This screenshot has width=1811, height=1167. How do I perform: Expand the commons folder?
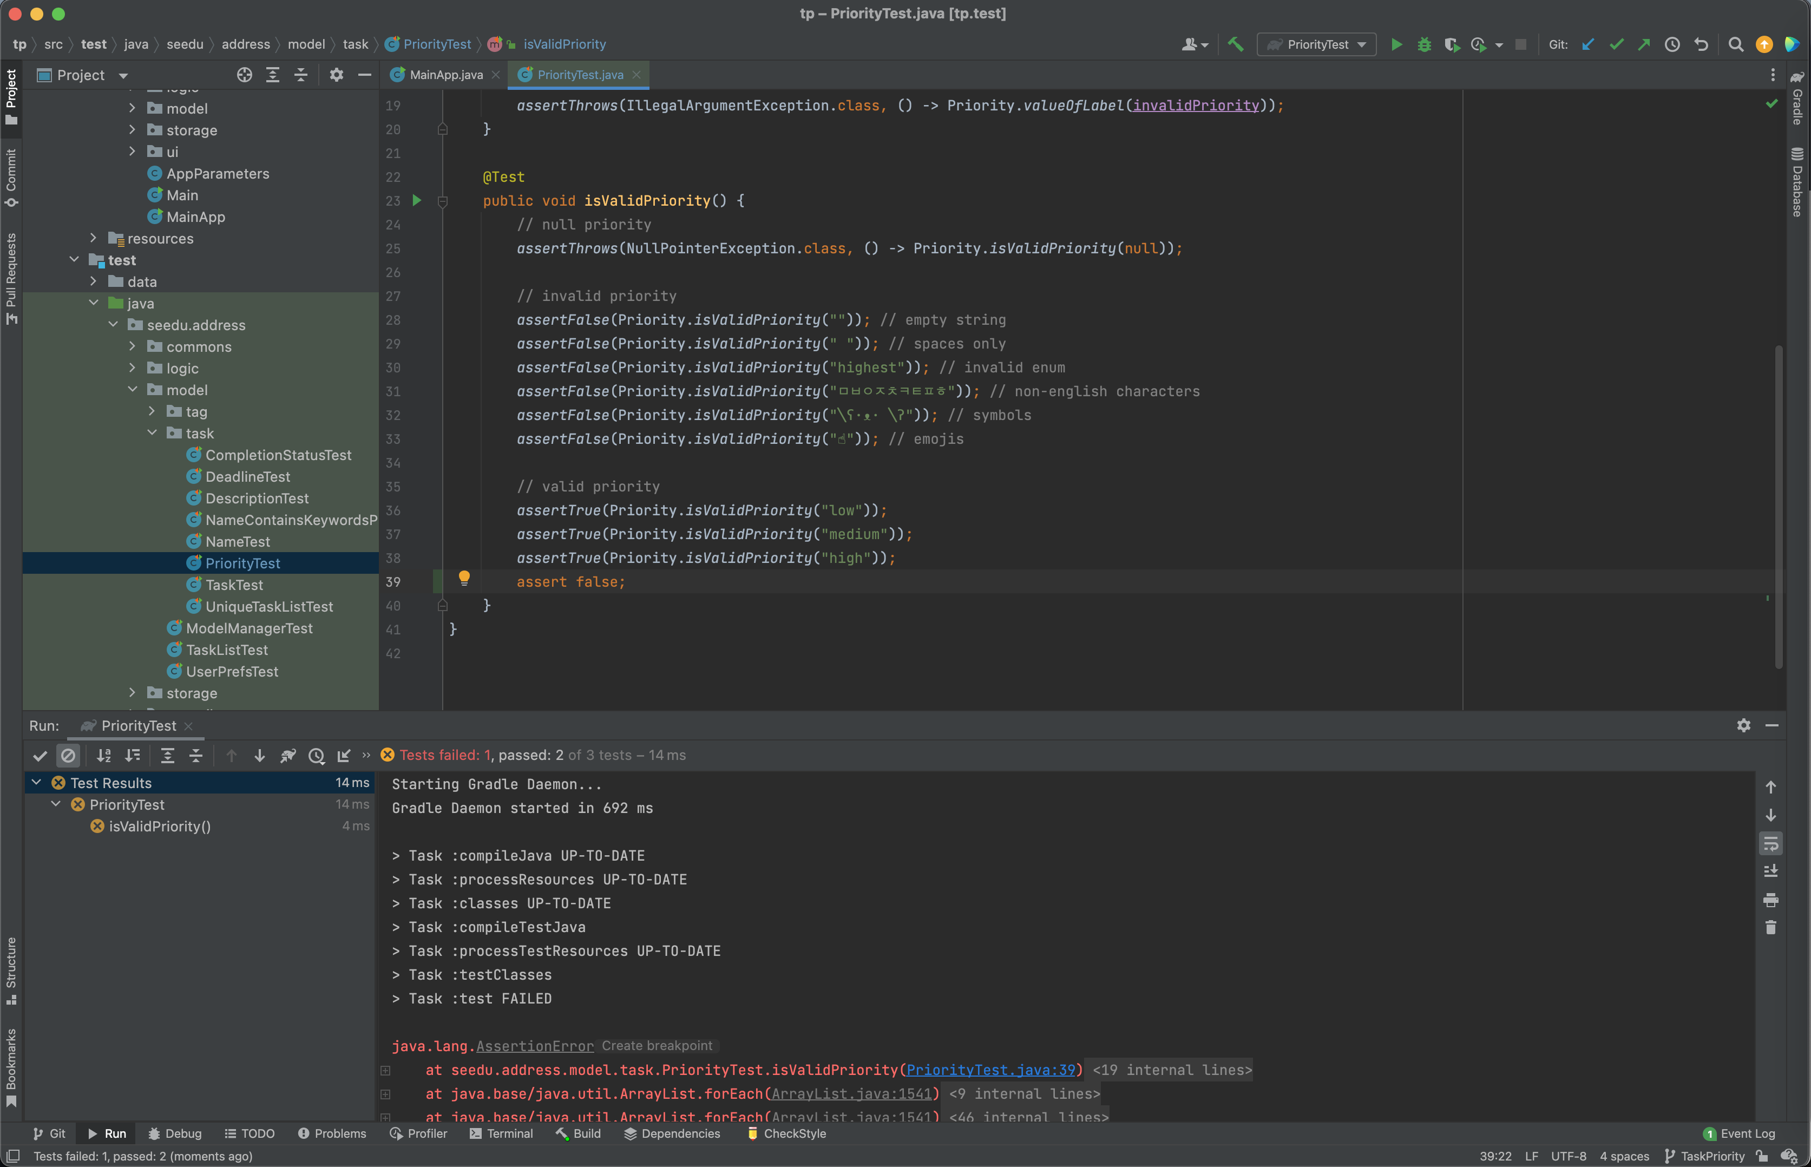(133, 346)
